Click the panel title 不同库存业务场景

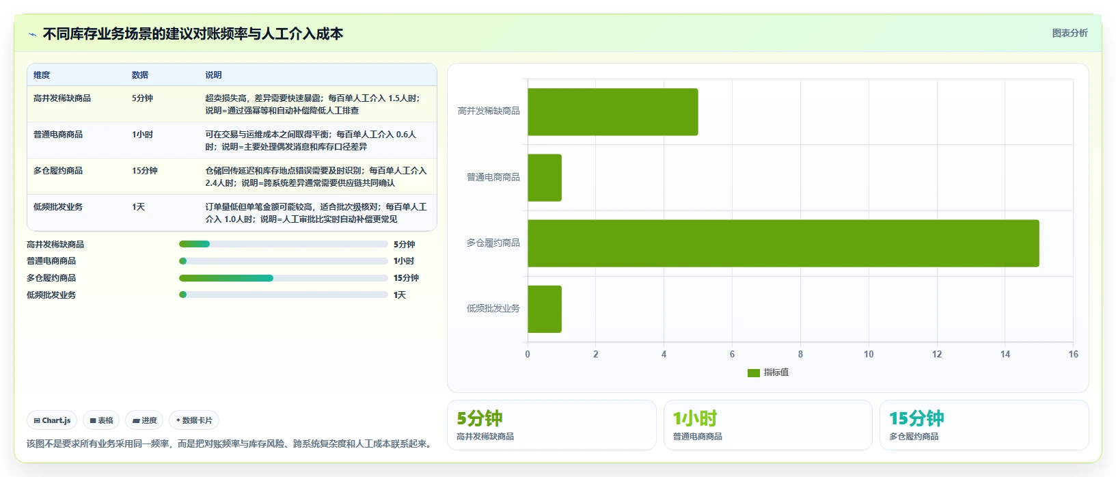[193, 34]
